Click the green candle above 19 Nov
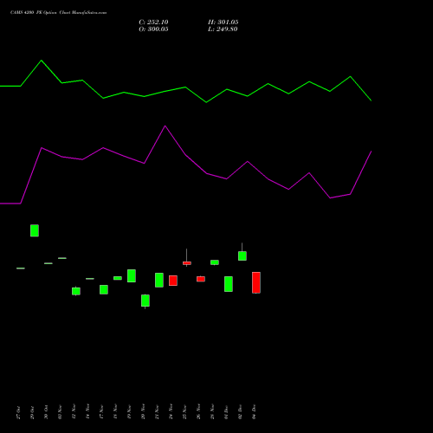433x433 pixels. coord(132,275)
